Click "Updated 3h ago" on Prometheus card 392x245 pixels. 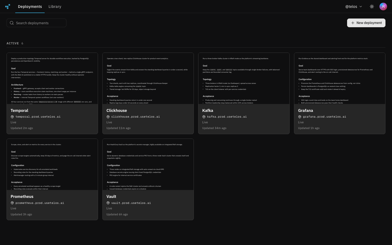(21, 214)
